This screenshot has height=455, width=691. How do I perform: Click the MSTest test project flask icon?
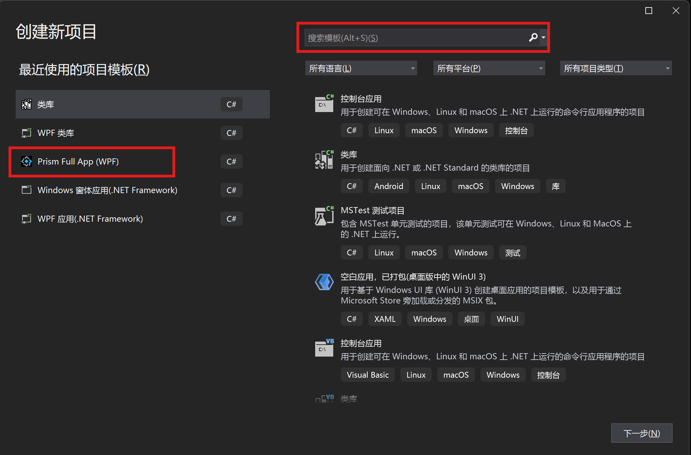324,216
